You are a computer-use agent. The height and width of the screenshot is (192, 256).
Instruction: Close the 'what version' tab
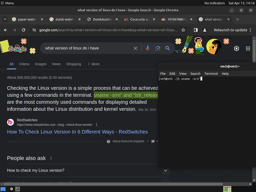point(228,19)
